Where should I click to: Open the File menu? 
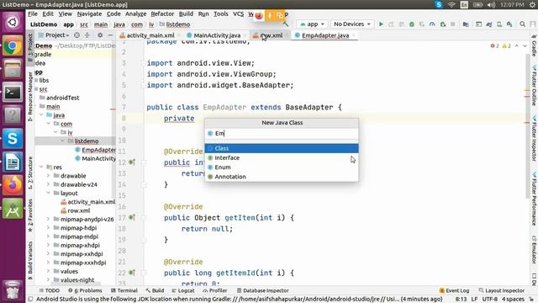coord(33,13)
